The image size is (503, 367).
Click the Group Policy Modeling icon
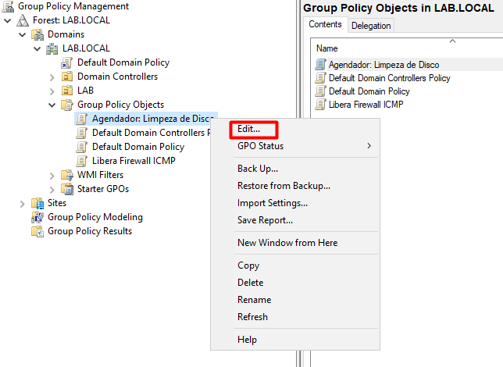point(37,217)
